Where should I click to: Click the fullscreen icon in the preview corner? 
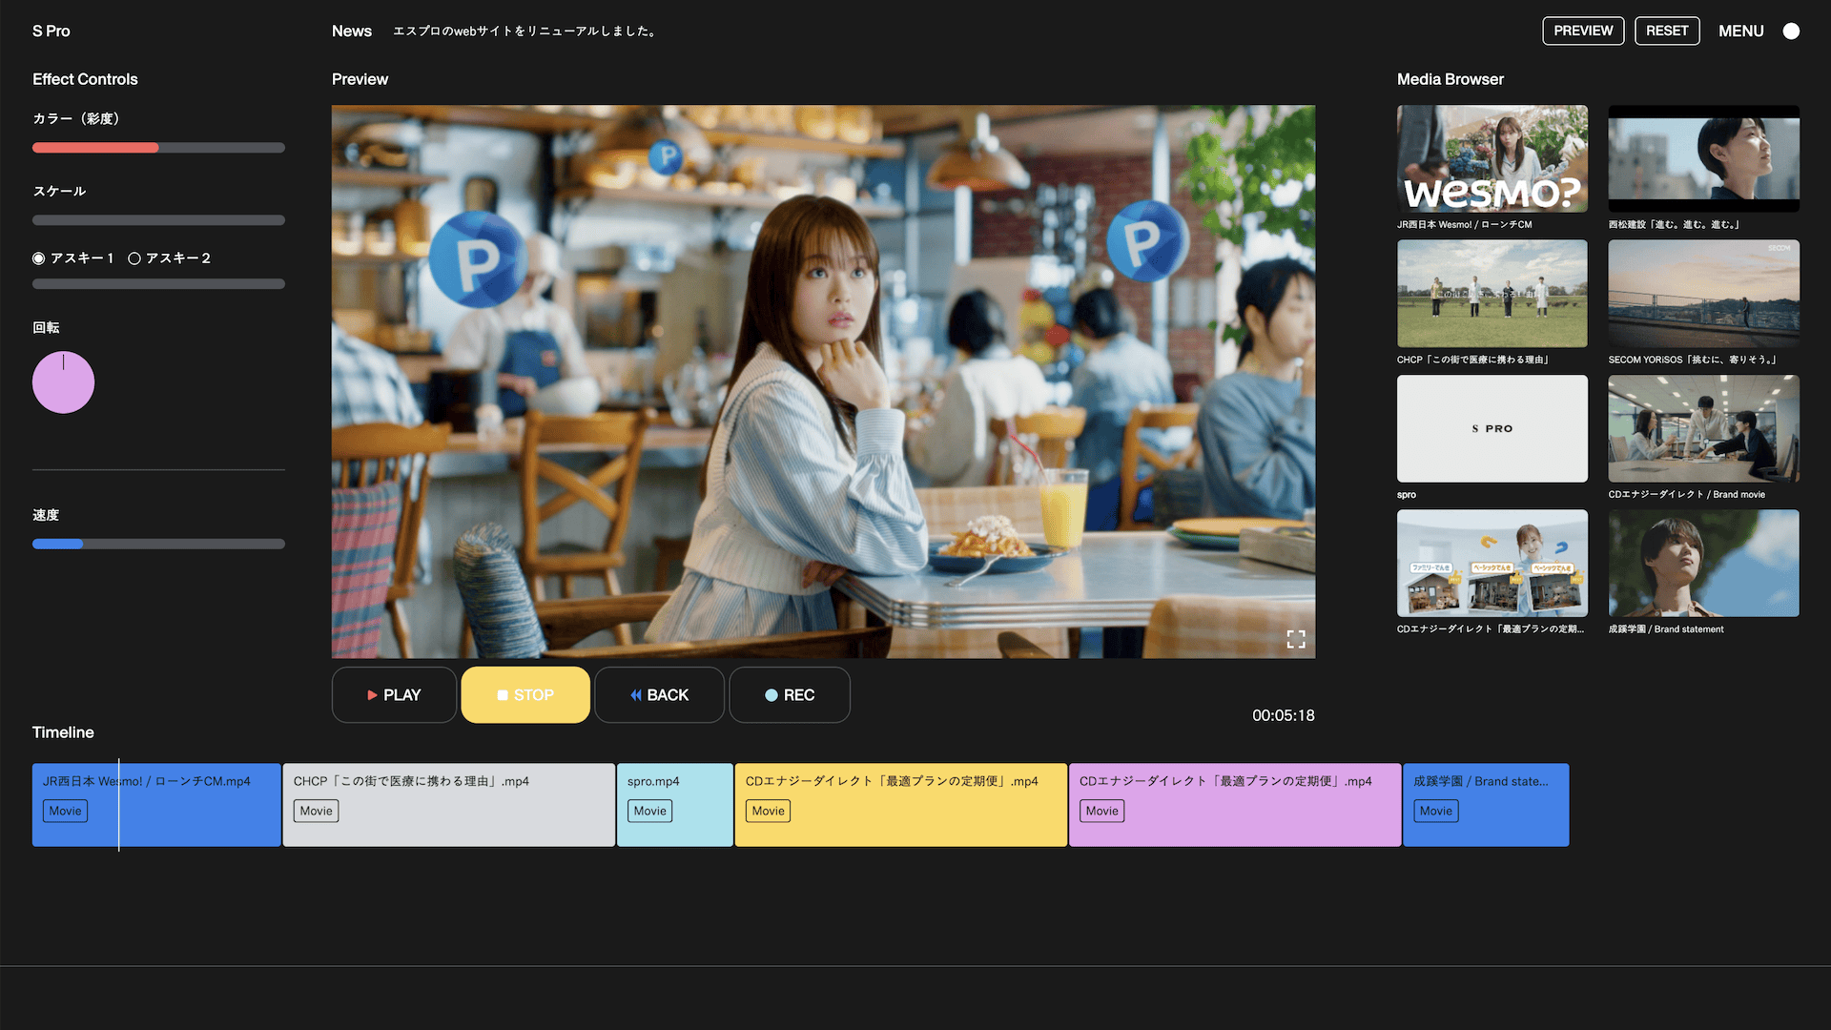(1295, 638)
